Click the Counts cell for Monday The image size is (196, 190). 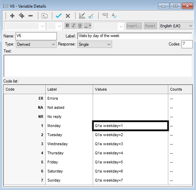pyautogui.click(x=180, y=126)
